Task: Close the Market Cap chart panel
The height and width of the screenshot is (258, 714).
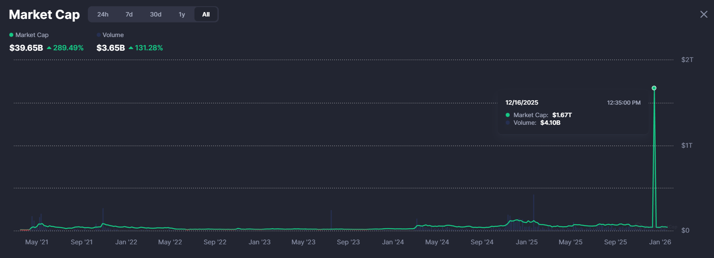Action: [704, 14]
